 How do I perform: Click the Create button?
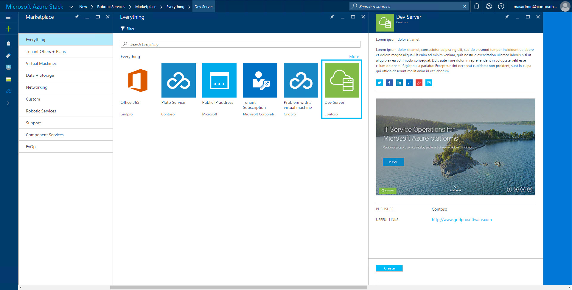coord(389,268)
